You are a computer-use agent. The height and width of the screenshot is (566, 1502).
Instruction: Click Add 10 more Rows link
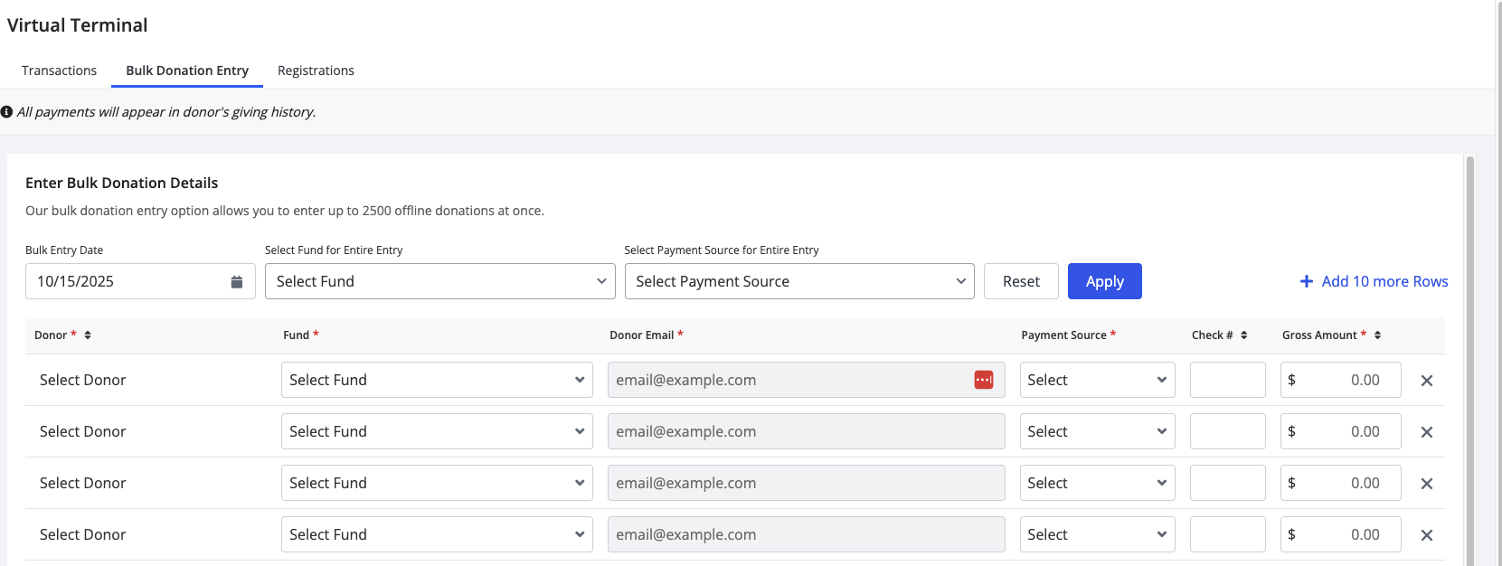coord(1374,281)
